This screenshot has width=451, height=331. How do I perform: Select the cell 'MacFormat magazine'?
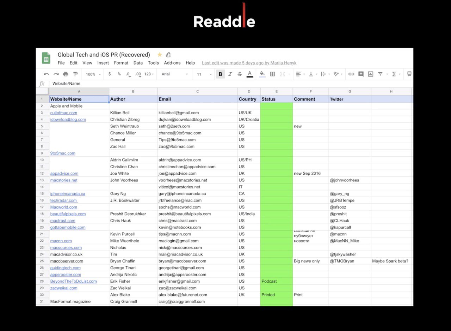79,302
